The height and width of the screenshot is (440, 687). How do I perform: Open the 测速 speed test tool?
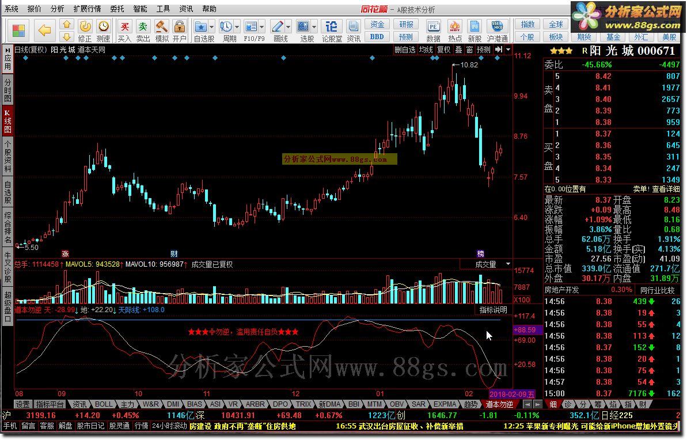(104, 31)
